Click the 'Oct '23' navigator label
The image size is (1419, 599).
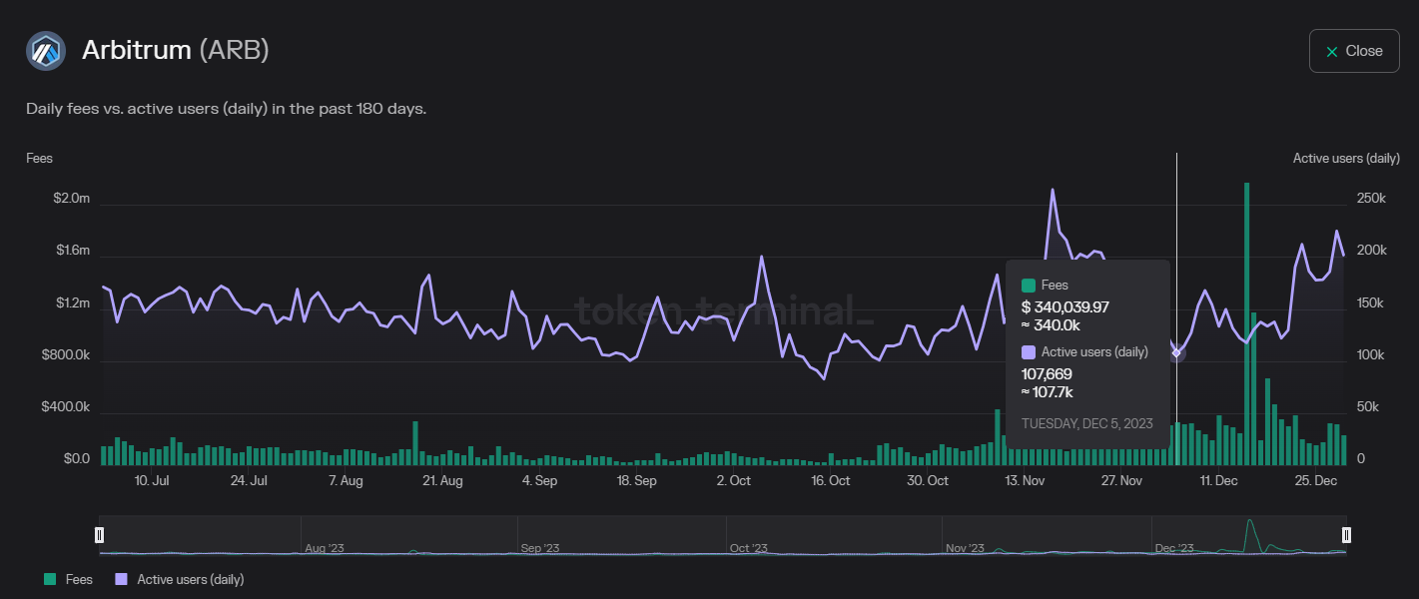(x=749, y=548)
